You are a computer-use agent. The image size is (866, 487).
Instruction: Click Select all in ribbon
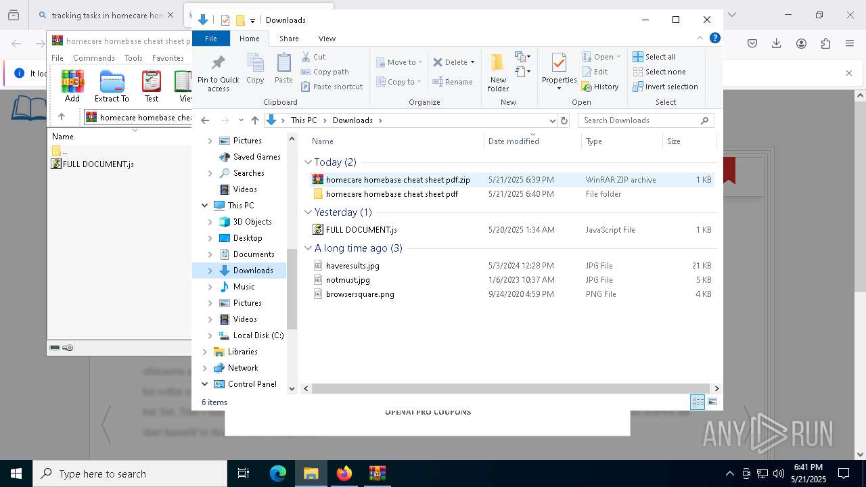[x=654, y=57]
